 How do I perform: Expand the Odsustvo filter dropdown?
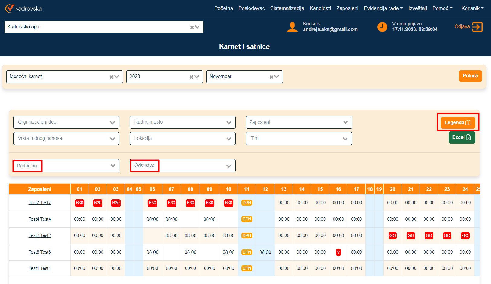click(228, 166)
